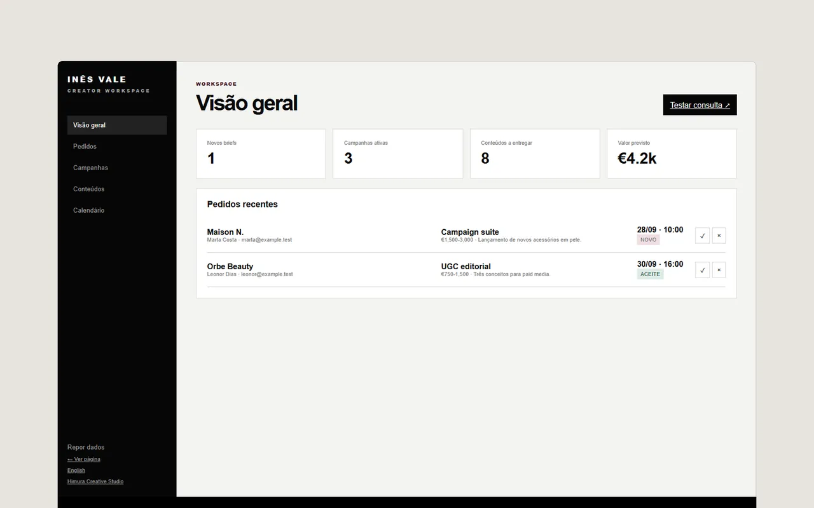
Task: Click the €750-1,500 budget description
Action: 496,274
